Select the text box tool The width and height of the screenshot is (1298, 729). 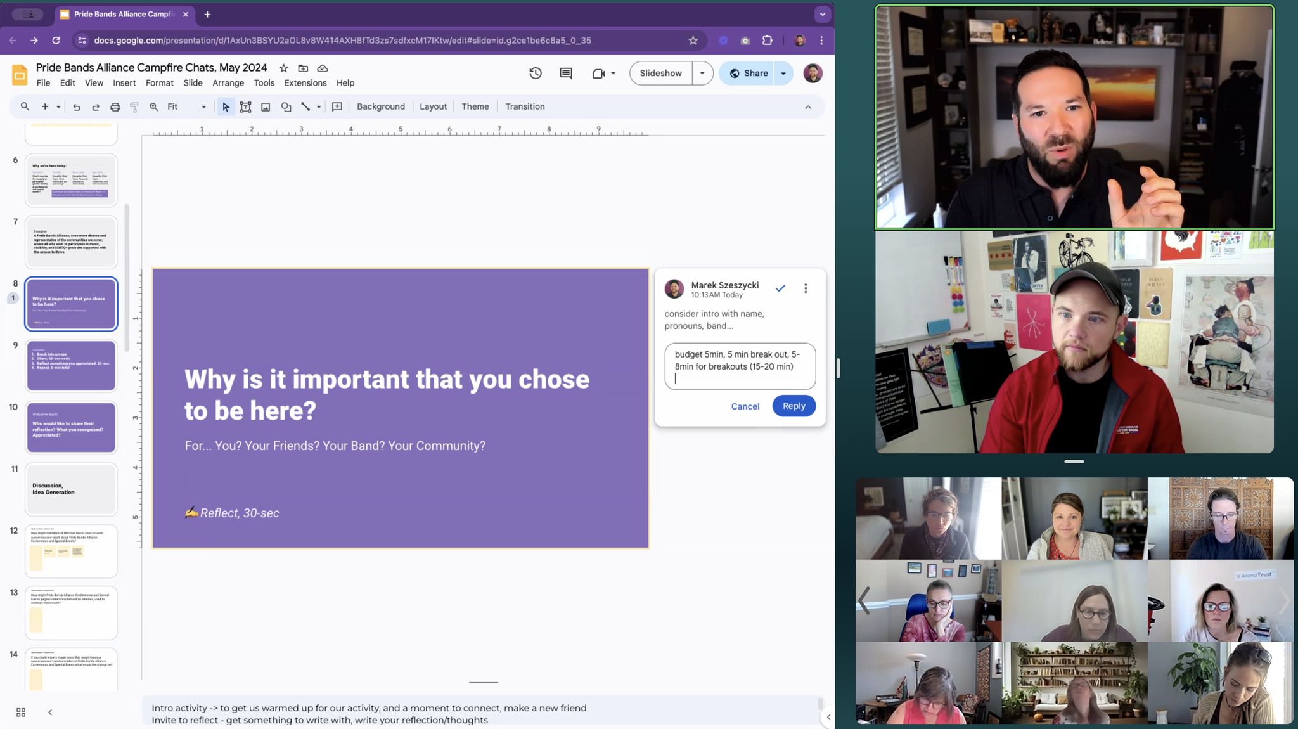tap(245, 106)
